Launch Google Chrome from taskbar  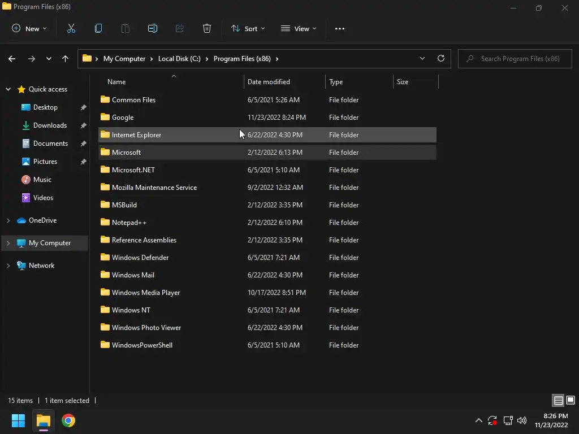(x=68, y=420)
